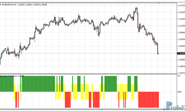Click the 1.21335 price axis label
The width and height of the screenshot is (185, 111).
pyautogui.click(x=181, y=19)
